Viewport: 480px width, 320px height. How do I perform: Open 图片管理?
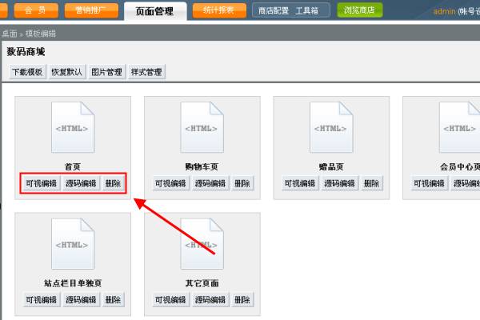coord(106,72)
